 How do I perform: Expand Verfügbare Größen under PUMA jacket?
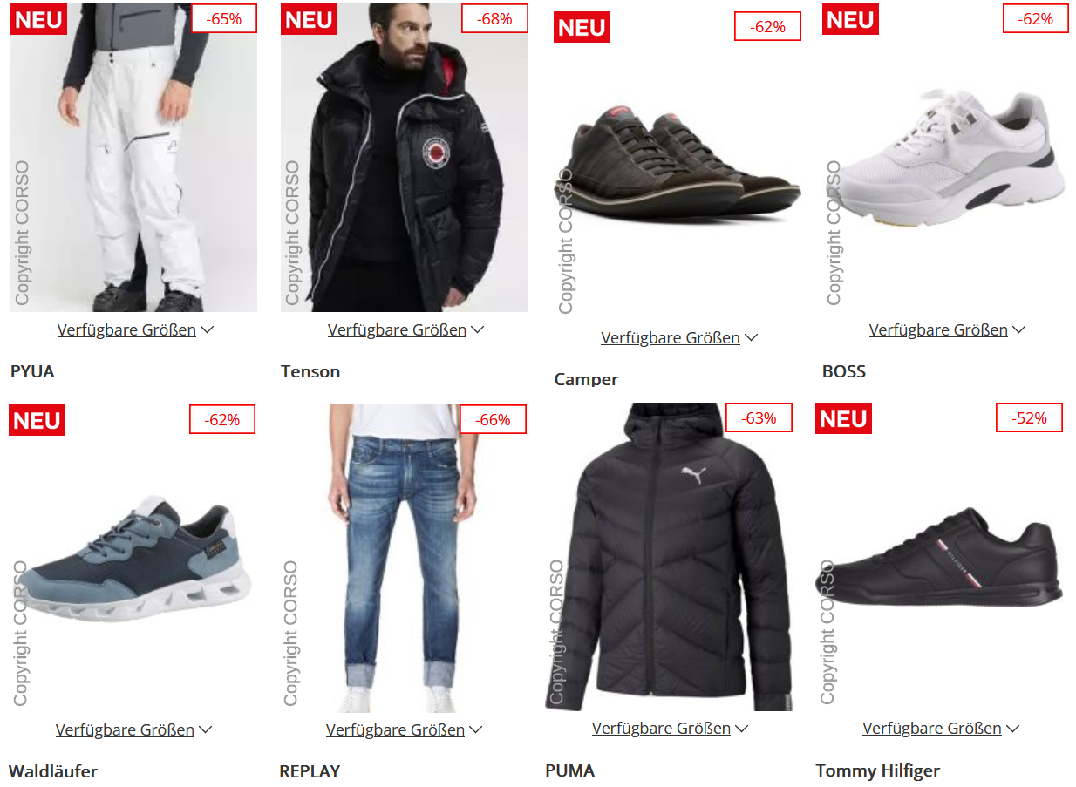(x=670, y=728)
